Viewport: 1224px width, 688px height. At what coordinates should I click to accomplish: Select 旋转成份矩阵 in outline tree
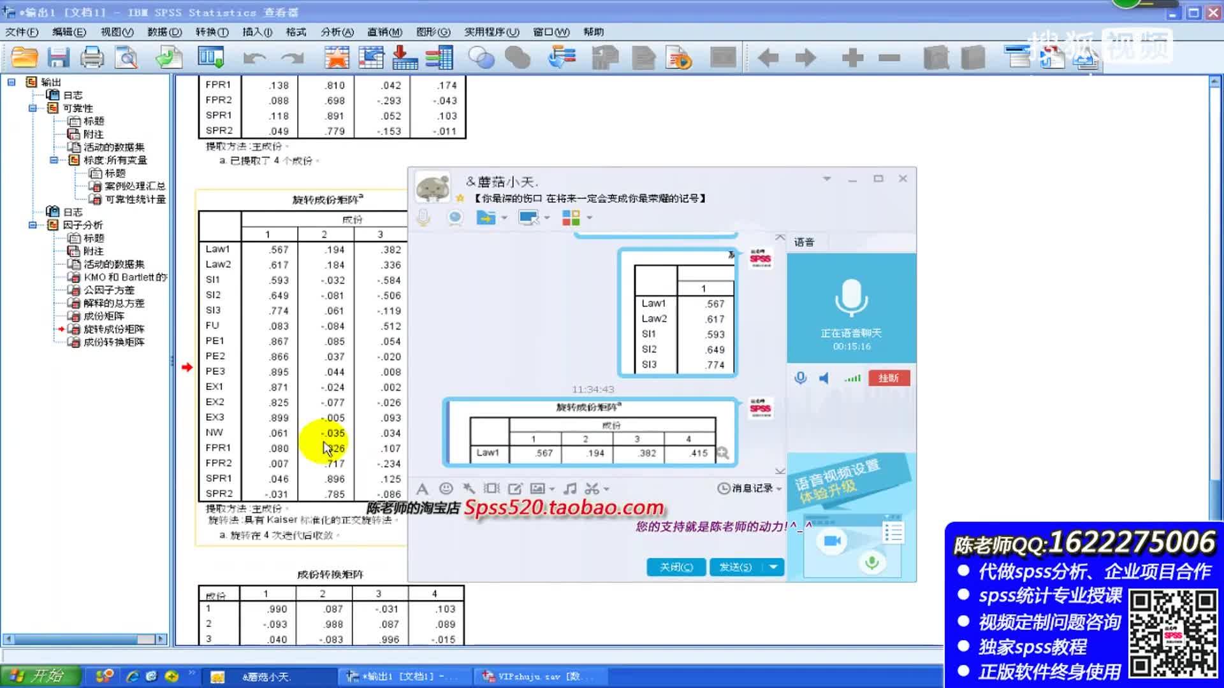coord(113,329)
